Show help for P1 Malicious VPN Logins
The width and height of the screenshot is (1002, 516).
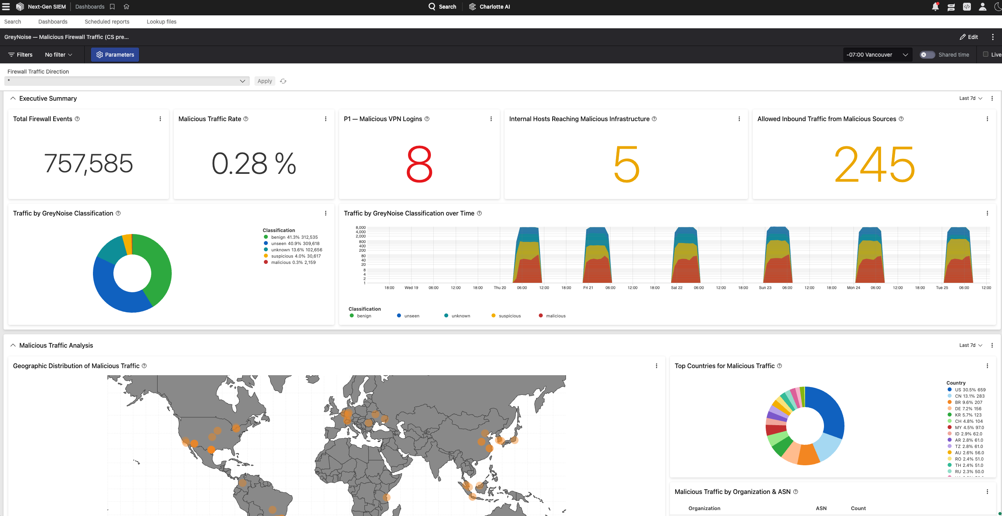pyautogui.click(x=427, y=119)
